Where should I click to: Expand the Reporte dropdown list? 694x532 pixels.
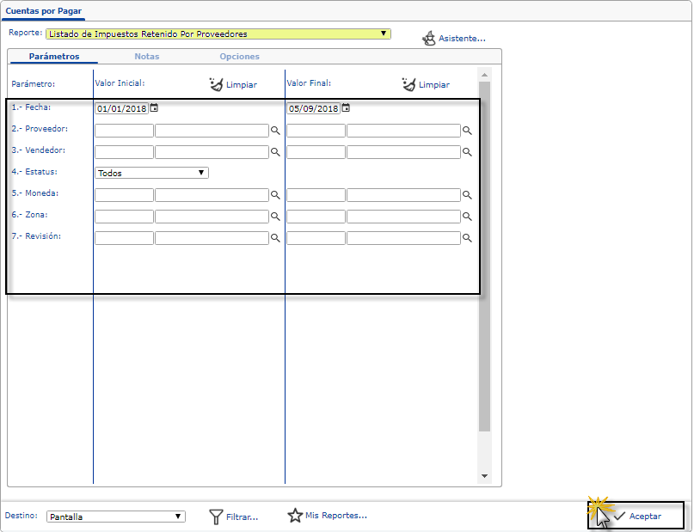point(384,34)
